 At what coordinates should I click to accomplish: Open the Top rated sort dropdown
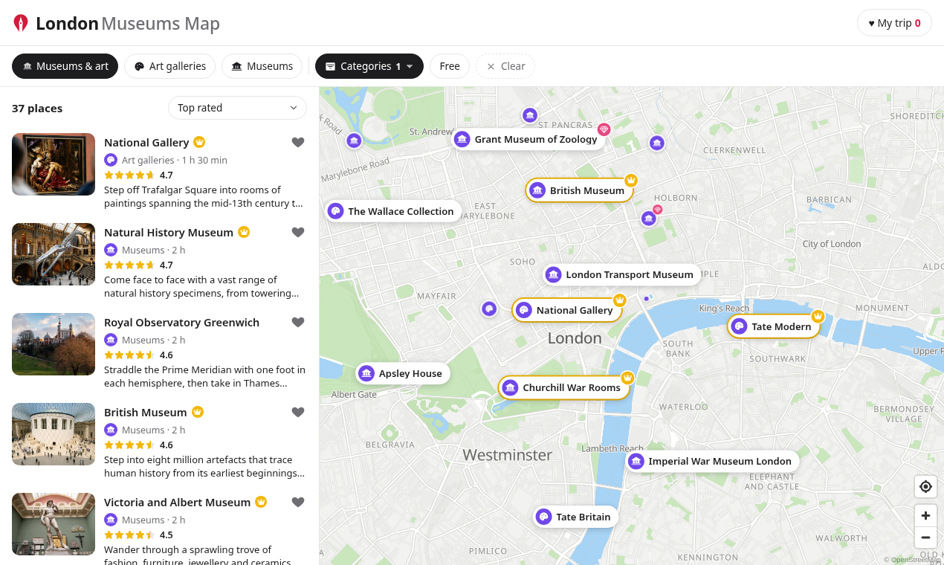pyautogui.click(x=237, y=108)
